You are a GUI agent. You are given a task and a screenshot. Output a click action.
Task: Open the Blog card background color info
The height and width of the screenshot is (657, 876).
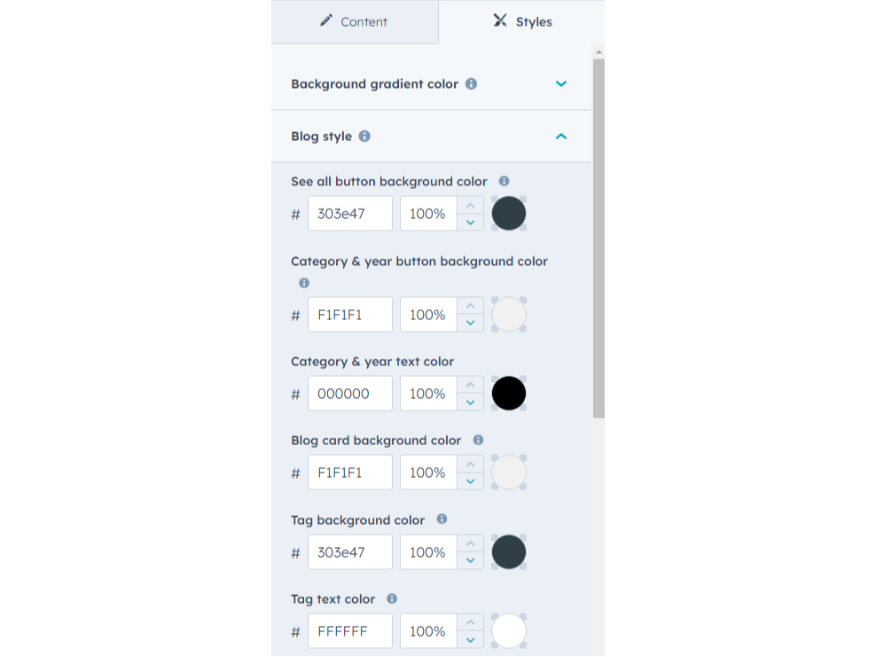click(478, 440)
